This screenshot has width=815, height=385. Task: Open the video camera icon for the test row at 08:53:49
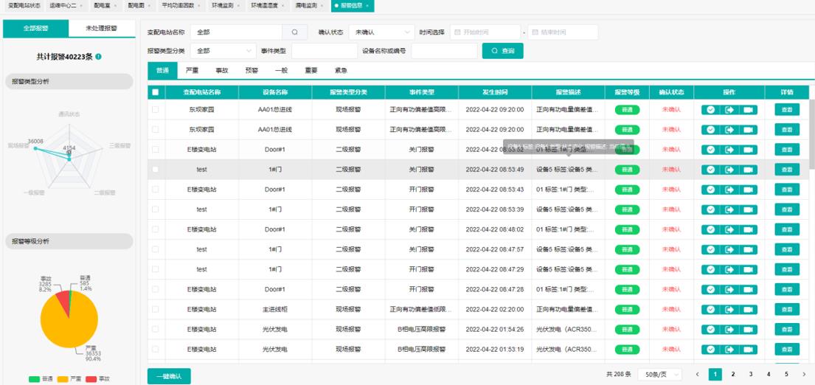tap(749, 169)
